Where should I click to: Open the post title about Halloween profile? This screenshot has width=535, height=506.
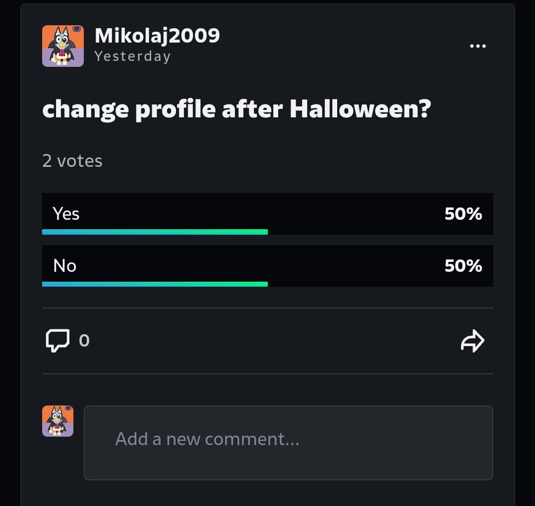pos(237,110)
